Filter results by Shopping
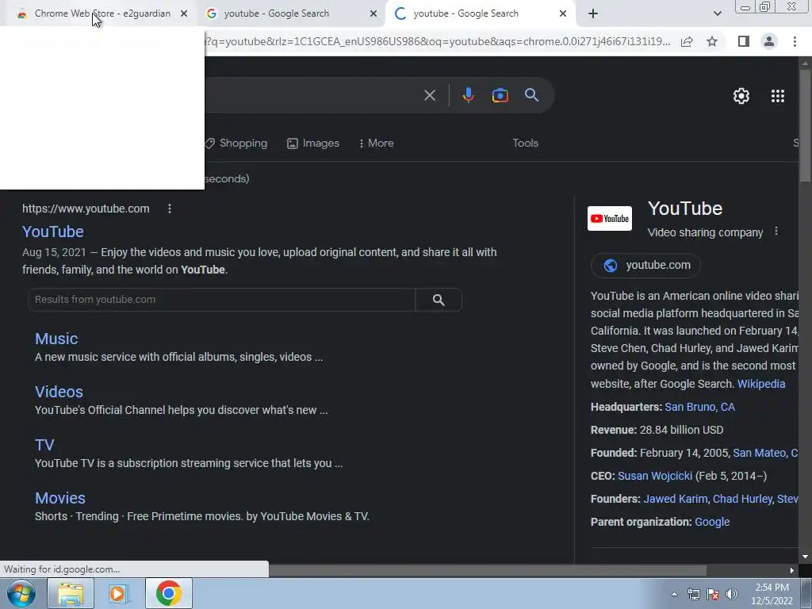812x609 pixels. (236, 144)
